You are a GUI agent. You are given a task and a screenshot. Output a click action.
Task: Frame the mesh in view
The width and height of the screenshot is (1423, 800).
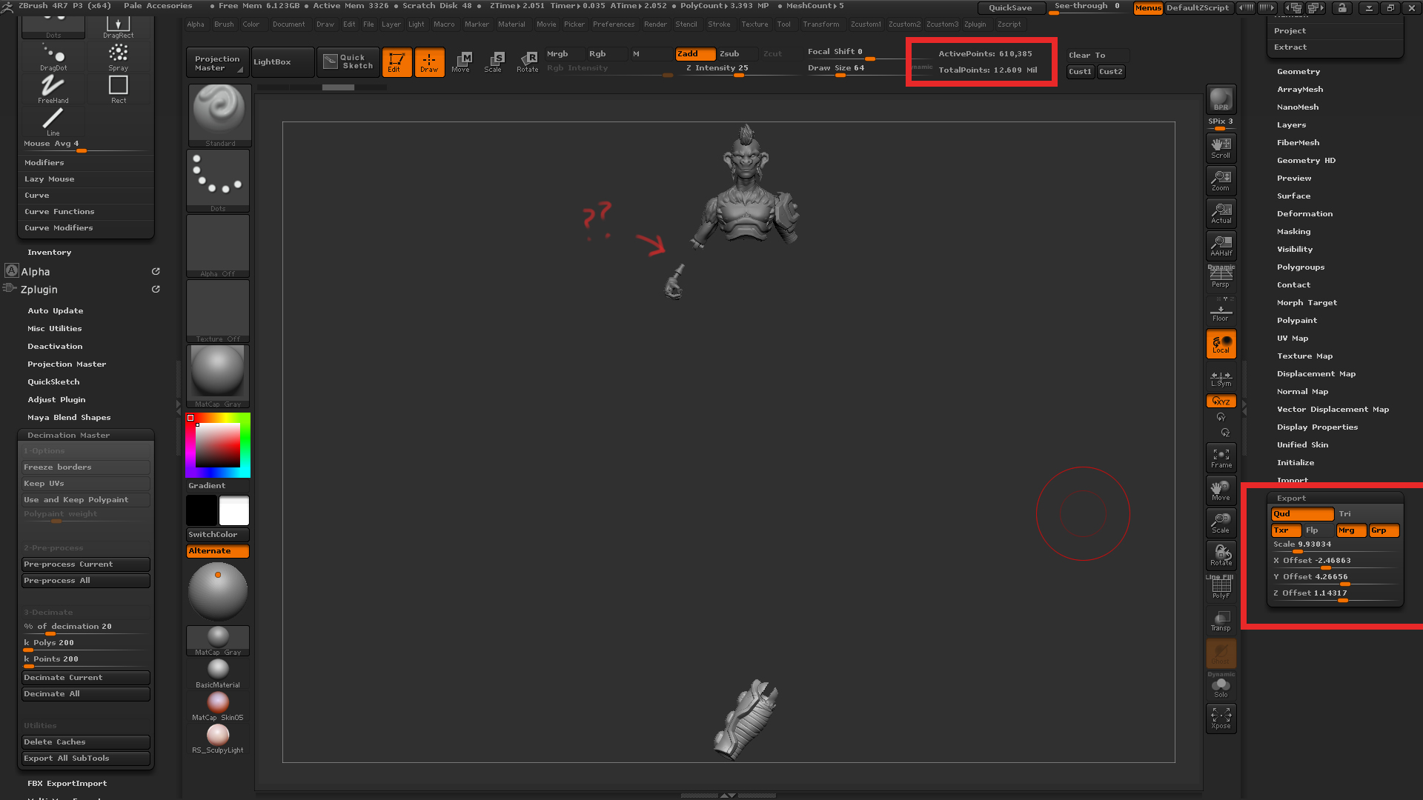tap(1221, 458)
